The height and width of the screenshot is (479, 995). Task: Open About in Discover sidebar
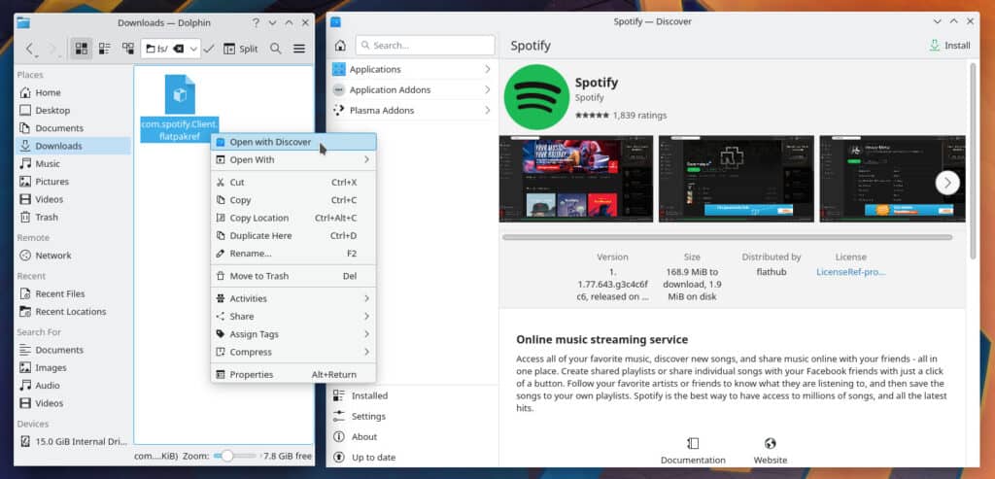[x=412, y=436]
